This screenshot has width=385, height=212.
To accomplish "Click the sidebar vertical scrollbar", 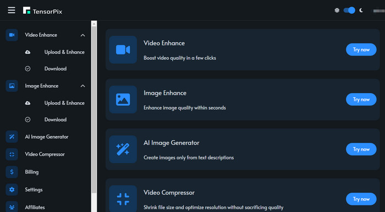I will pyautogui.click(x=94, y=109).
